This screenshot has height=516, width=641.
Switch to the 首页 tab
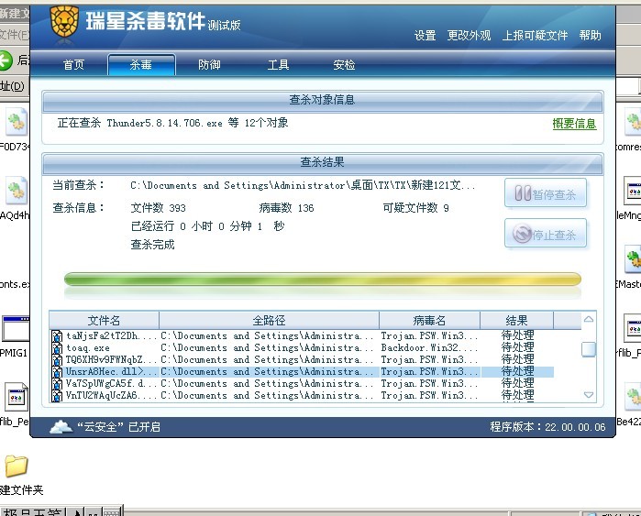pyautogui.click(x=73, y=64)
